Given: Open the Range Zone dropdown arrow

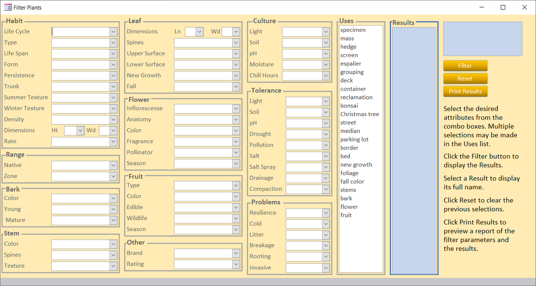Looking at the screenshot, I should point(114,177).
